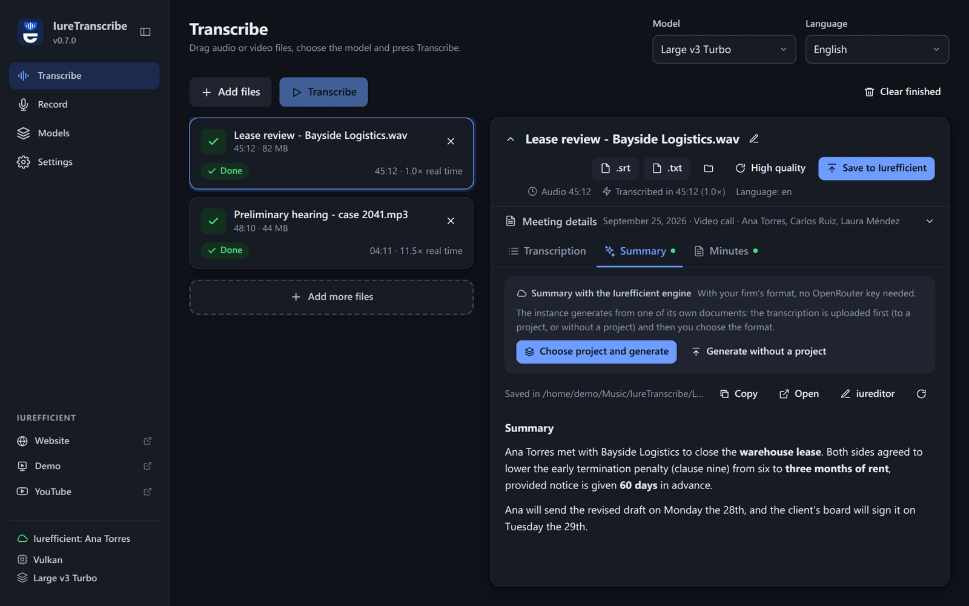Switch to the Summary tab
Image resolution: width=969 pixels, height=606 pixels.
(640, 251)
